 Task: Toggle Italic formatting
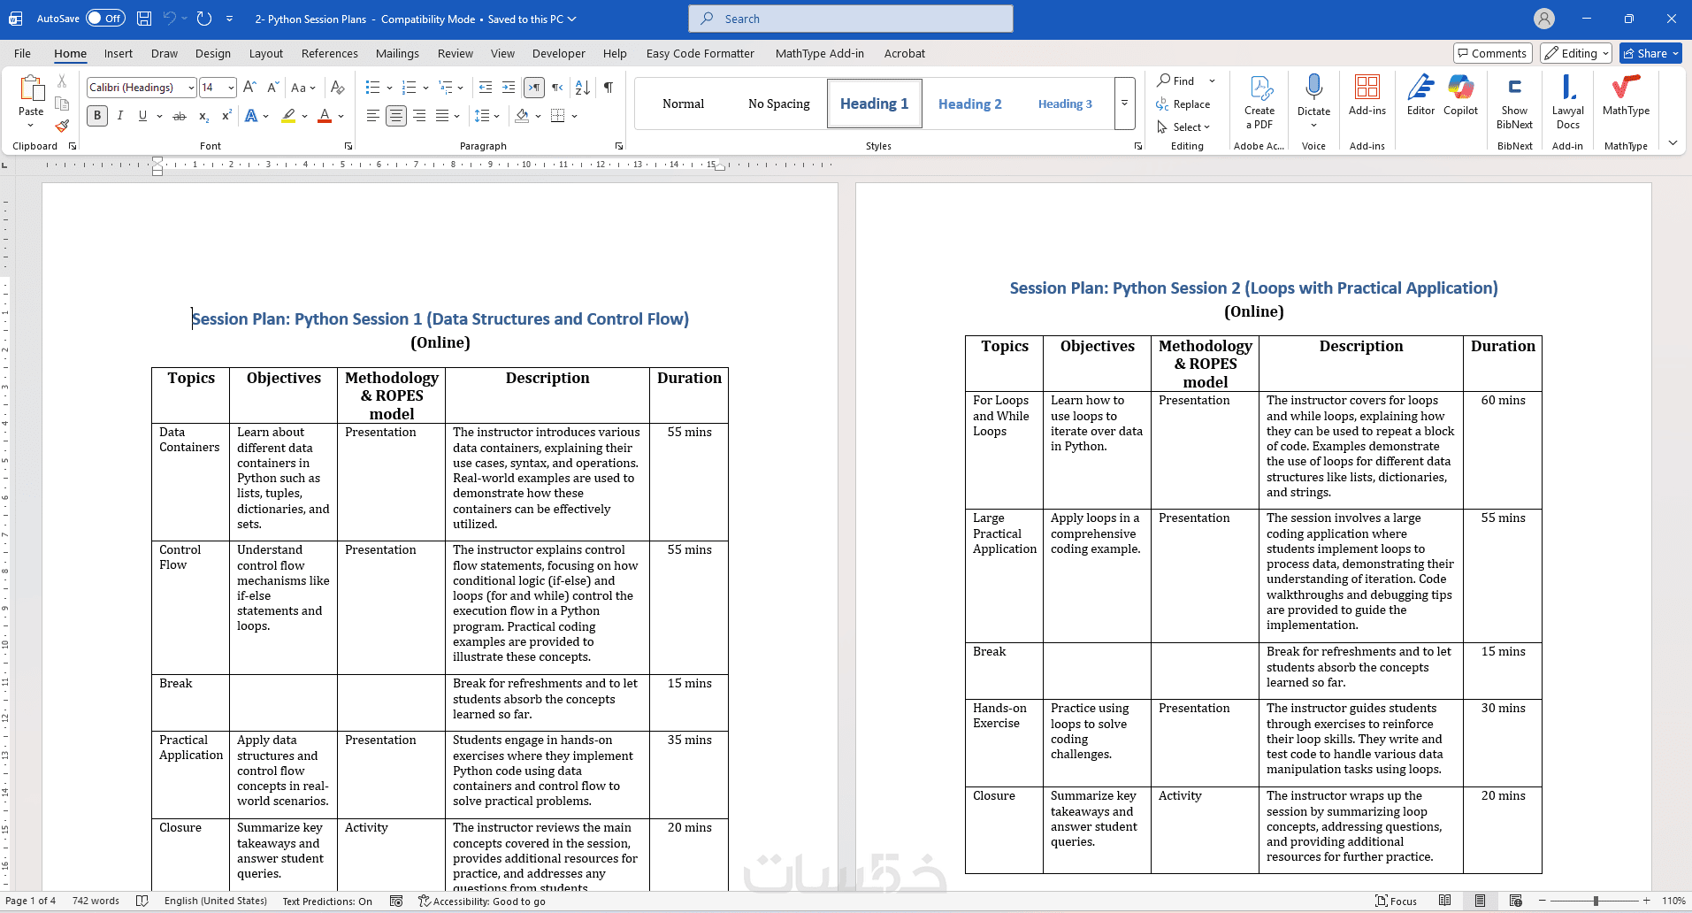[120, 116]
